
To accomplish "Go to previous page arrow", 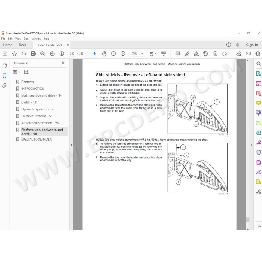I will pyautogui.click(x=52, y=54).
